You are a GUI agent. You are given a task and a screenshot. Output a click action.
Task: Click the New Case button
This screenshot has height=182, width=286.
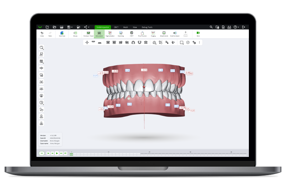pyautogui.click(x=62, y=33)
